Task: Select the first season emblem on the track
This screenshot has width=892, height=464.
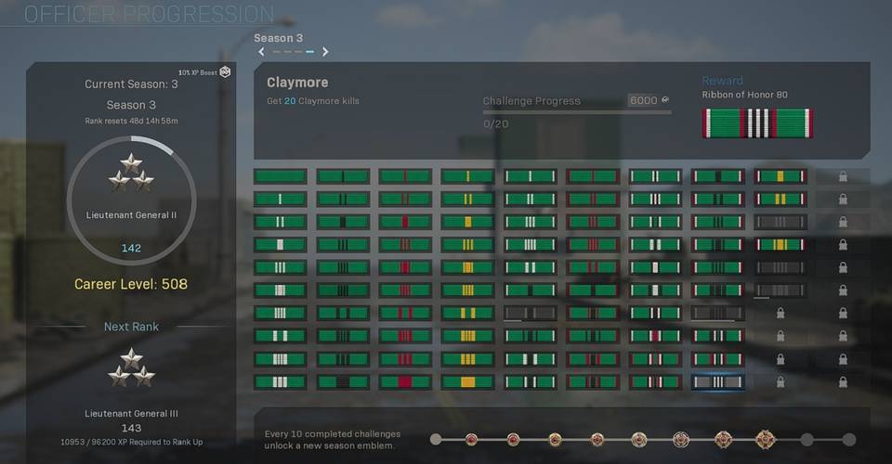Action: pyautogui.click(x=474, y=439)
